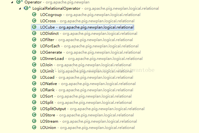Select the LOUnion row text
199x133 pixels.
point(88,128)
